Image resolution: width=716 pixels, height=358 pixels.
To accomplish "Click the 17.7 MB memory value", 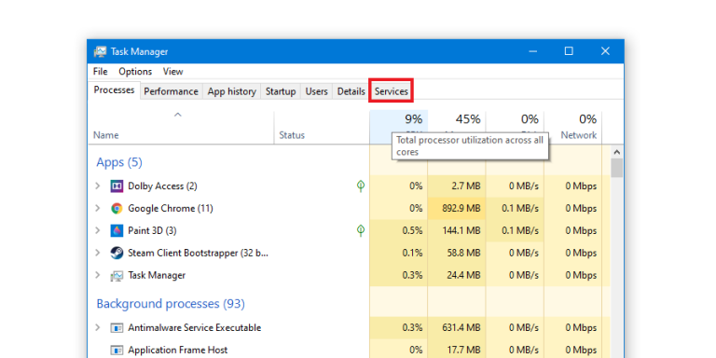I will click(463, 351).
